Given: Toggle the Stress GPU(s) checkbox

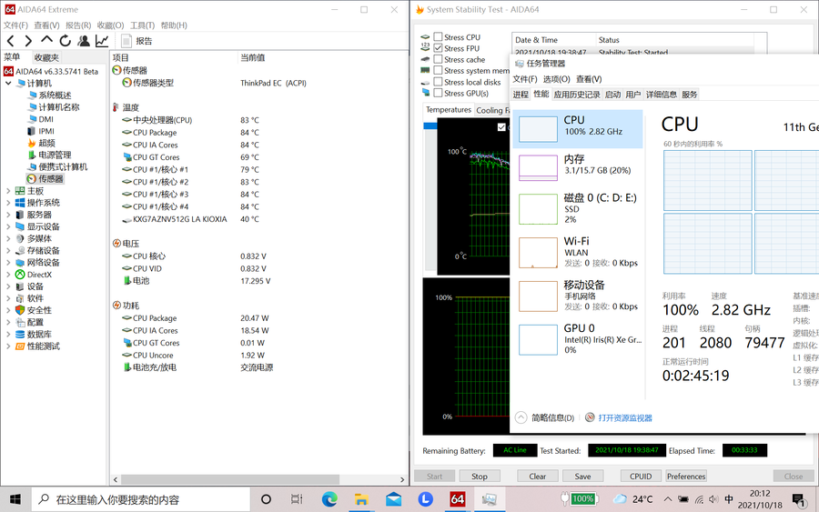Looking at the screenshot, I should click(x=438, y=93).
